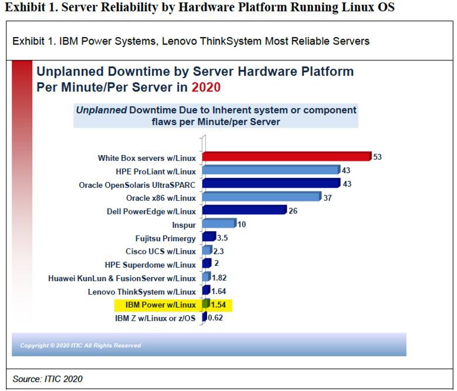This screenshot has height=391, width=457.
Task: Click value '2' beside HPE Superdome
Action: click(216, 263)
